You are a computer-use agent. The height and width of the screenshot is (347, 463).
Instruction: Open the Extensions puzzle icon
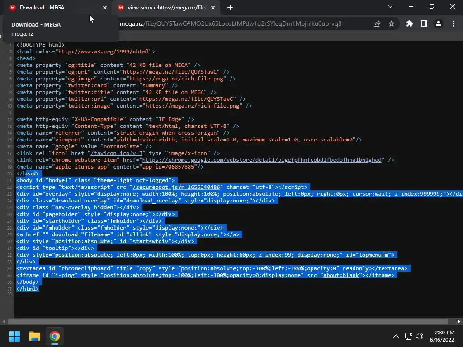pos(410,24)
